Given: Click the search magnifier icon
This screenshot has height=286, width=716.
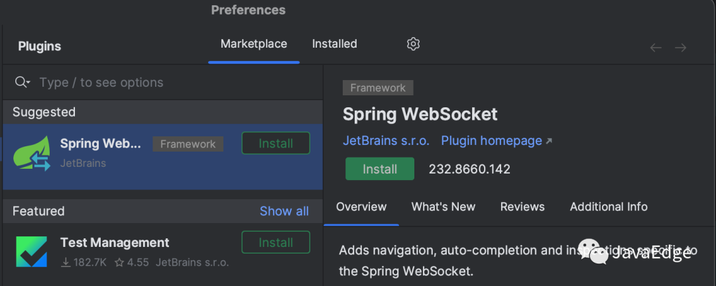Looking at the screenshot, I should tap(21, 82).
